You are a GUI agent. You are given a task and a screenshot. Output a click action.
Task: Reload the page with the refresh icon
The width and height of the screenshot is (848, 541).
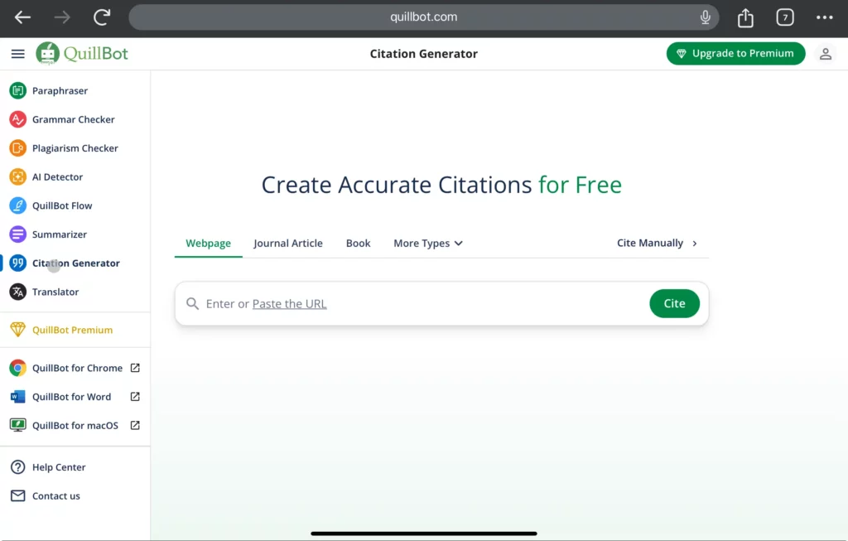click(102, 17)
